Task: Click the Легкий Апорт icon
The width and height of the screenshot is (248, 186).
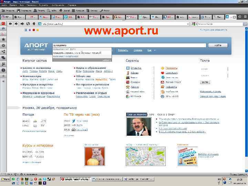Action: point(163,82)
